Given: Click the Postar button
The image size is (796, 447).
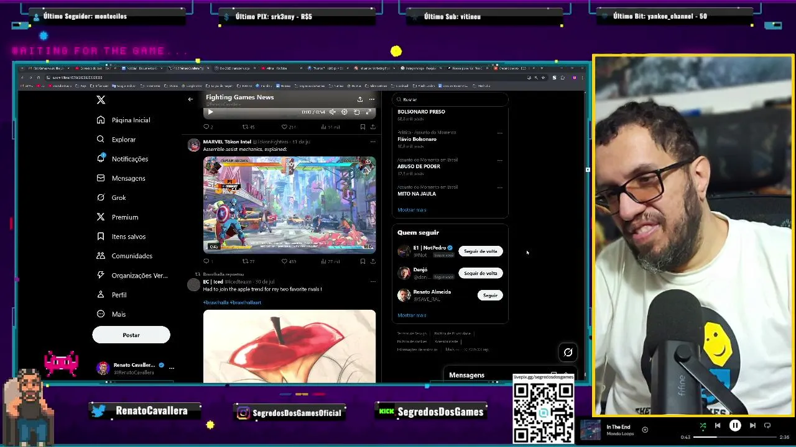Looking at the screenshot, I should click(131, 335).
